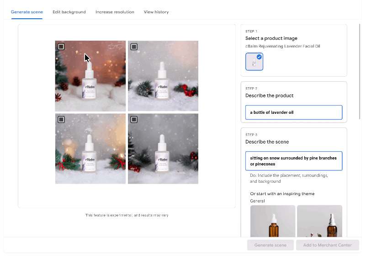Image resolution: width=366 pixels, height=260 pixels.
Task: Click thumbs up on top-left generated image
Action: (111, 46)
